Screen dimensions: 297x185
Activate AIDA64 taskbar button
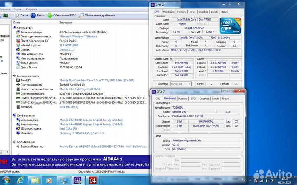(92, 180)
